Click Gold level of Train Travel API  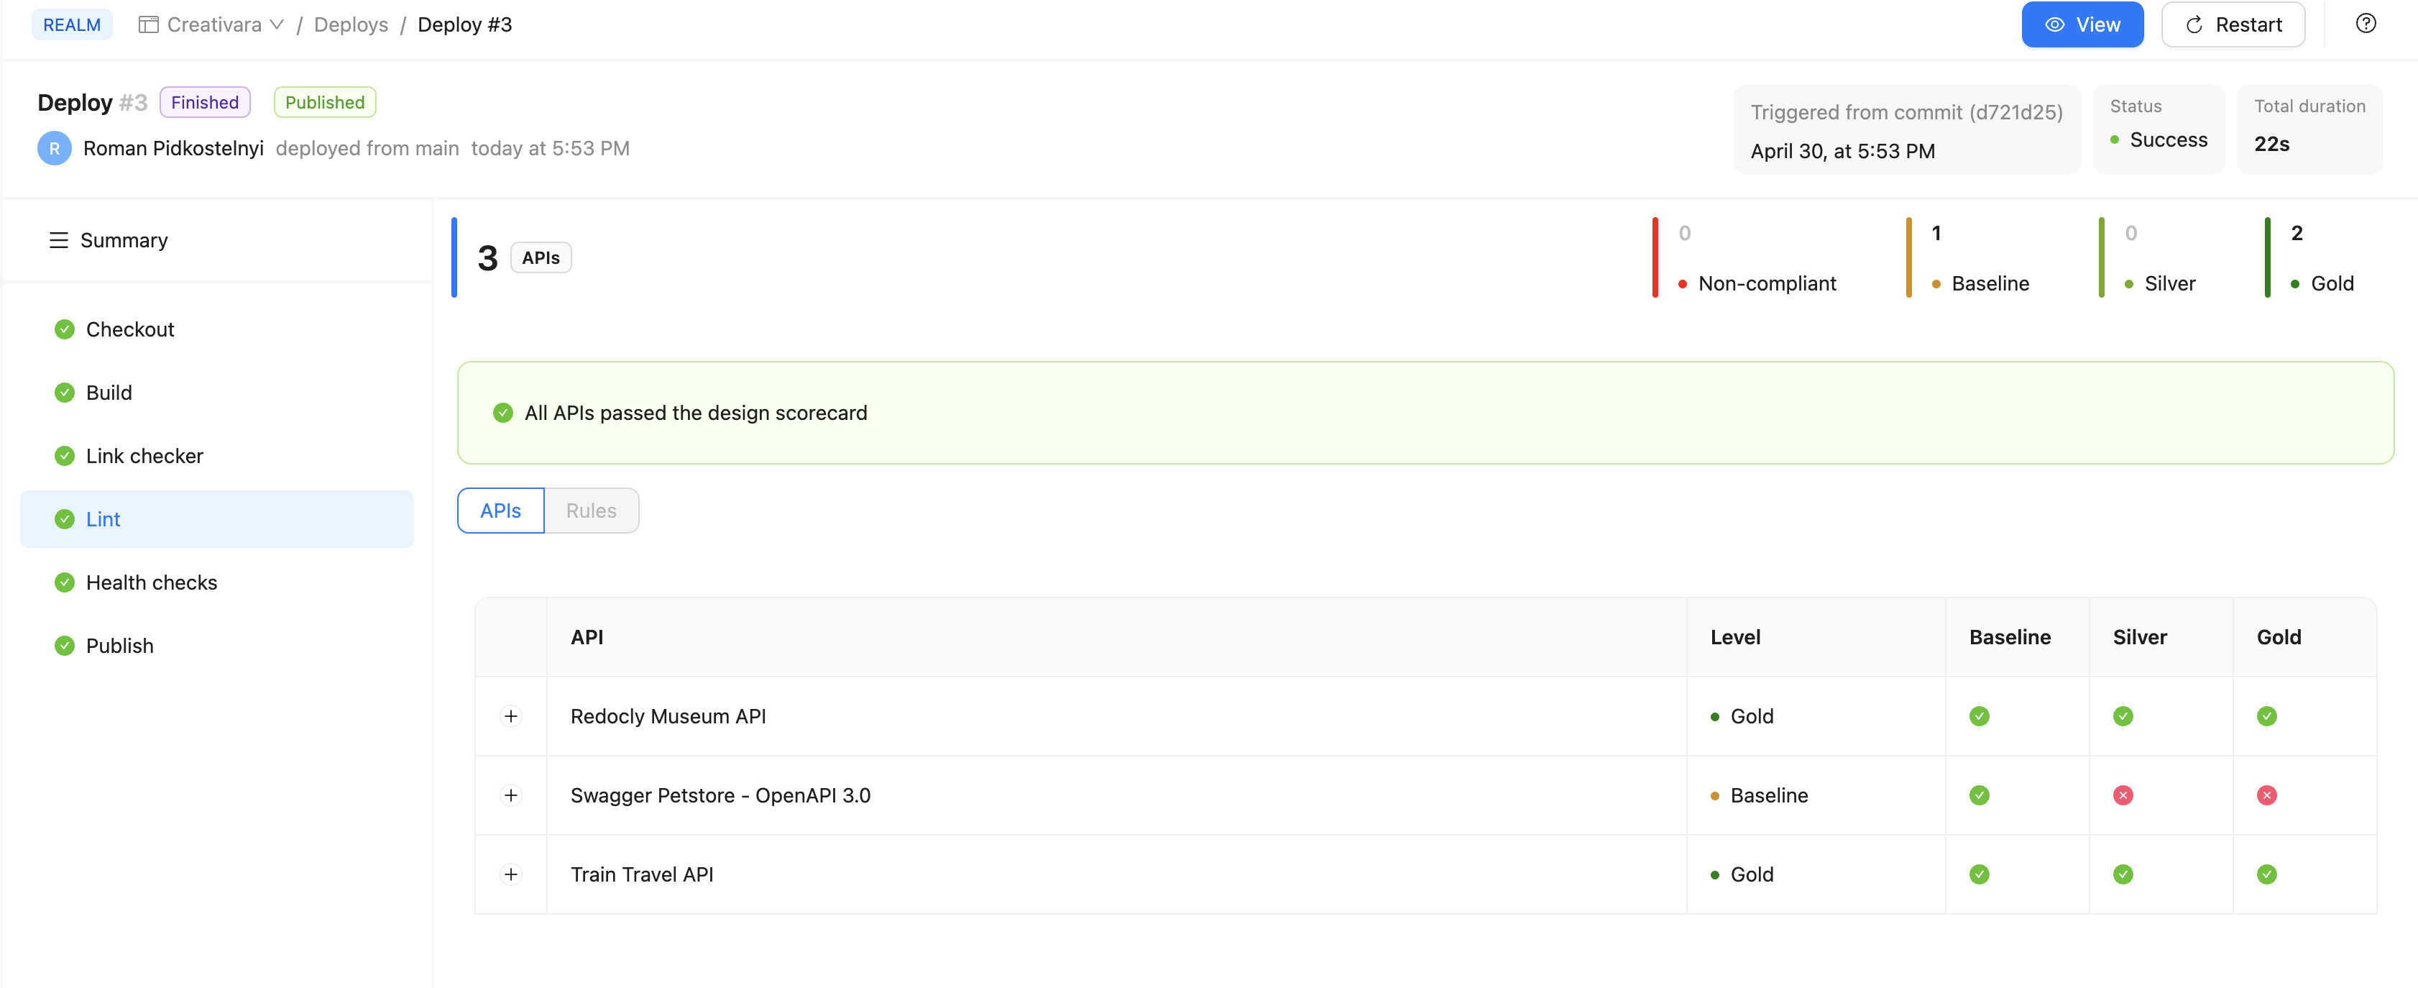click(1742, 874)
